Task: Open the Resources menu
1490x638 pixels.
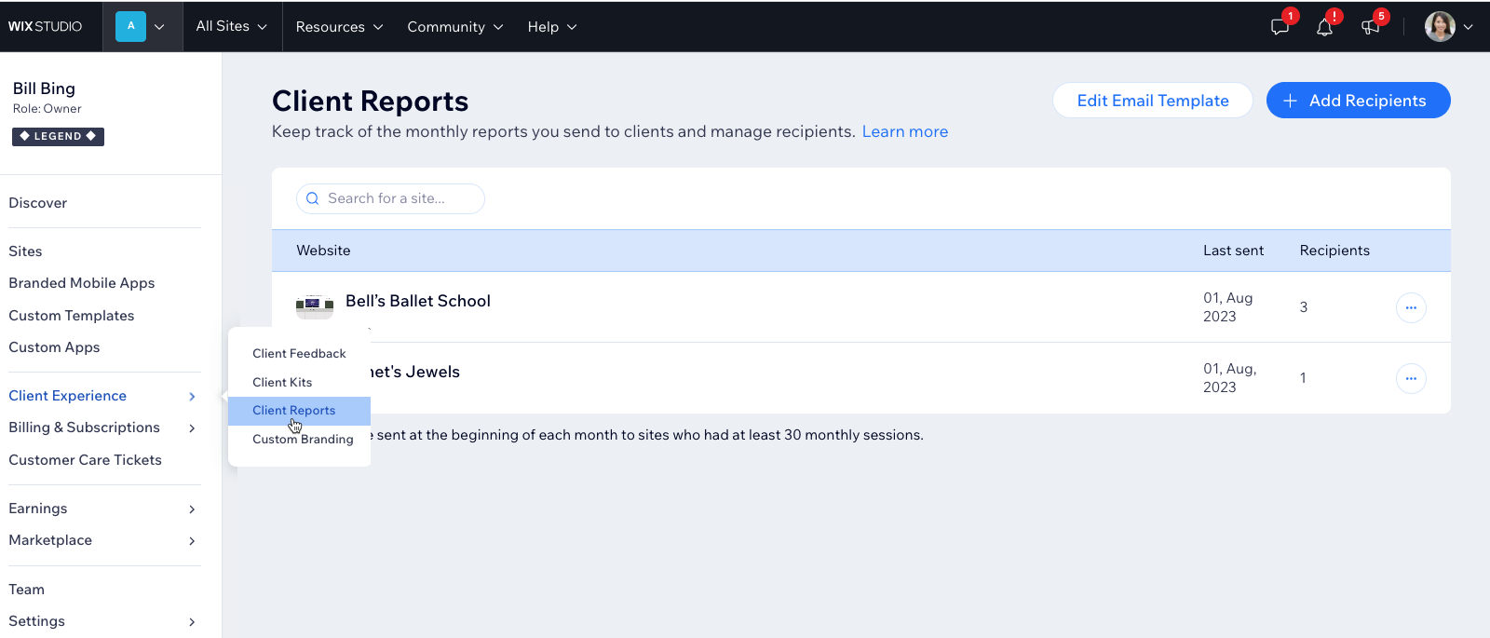Action: click(x=339, y=27)
